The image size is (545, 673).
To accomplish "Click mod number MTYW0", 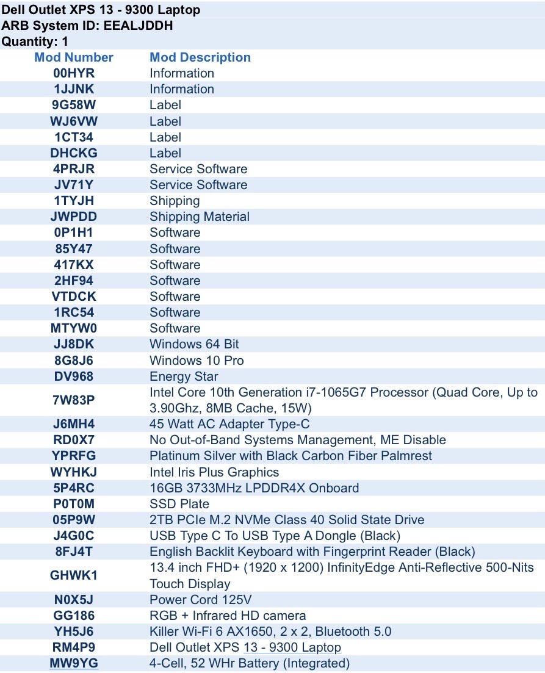I will click(x=74, y=328).
